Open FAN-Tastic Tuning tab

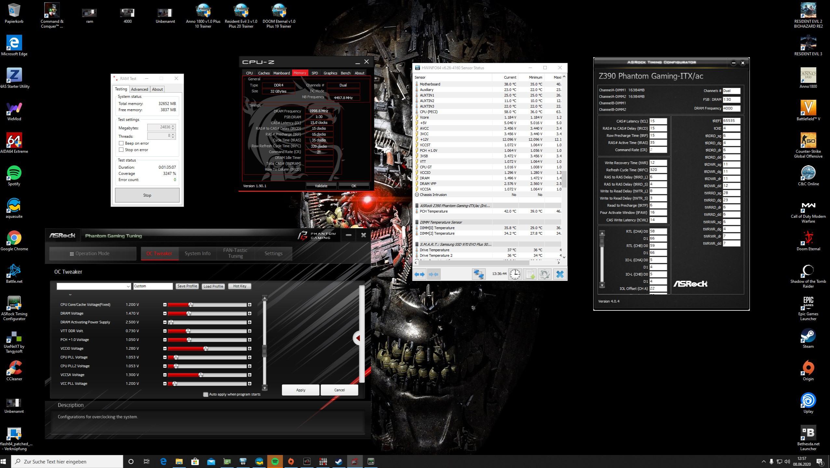[235, 253]
